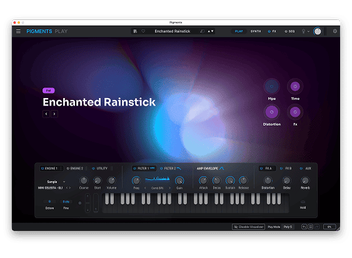352x258 pixels.
Task: Toggle Engine 1 power button
Action: (x=43, y=168)
